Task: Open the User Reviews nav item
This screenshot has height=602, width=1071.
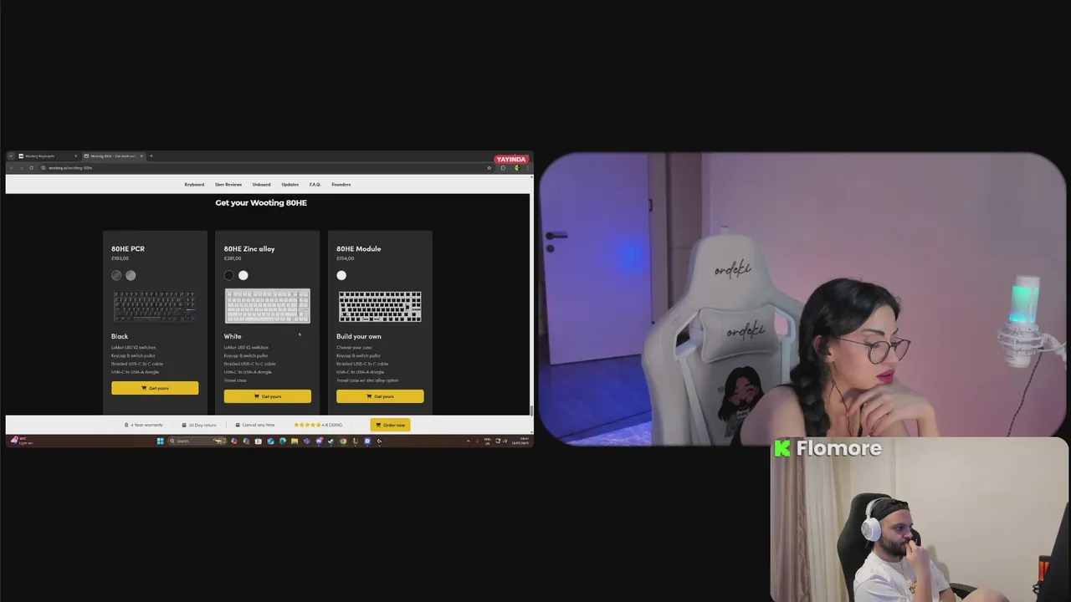Action: pos(228,185)
